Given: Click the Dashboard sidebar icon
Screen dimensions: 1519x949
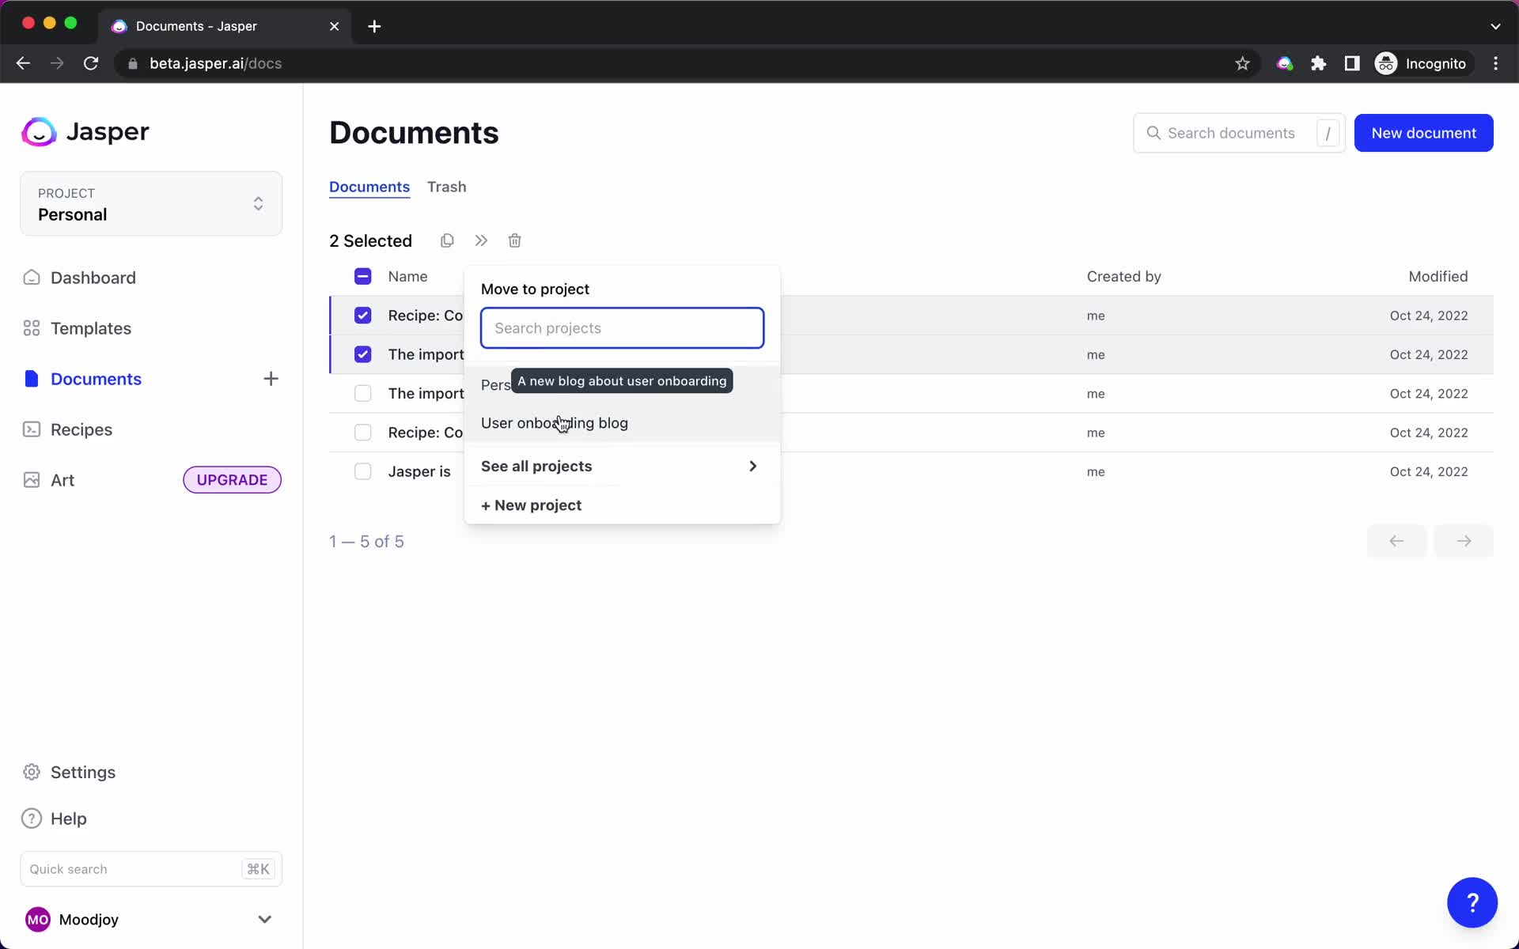Looking at the screenshot, I should pyautogui.click(x=31, y=277).
